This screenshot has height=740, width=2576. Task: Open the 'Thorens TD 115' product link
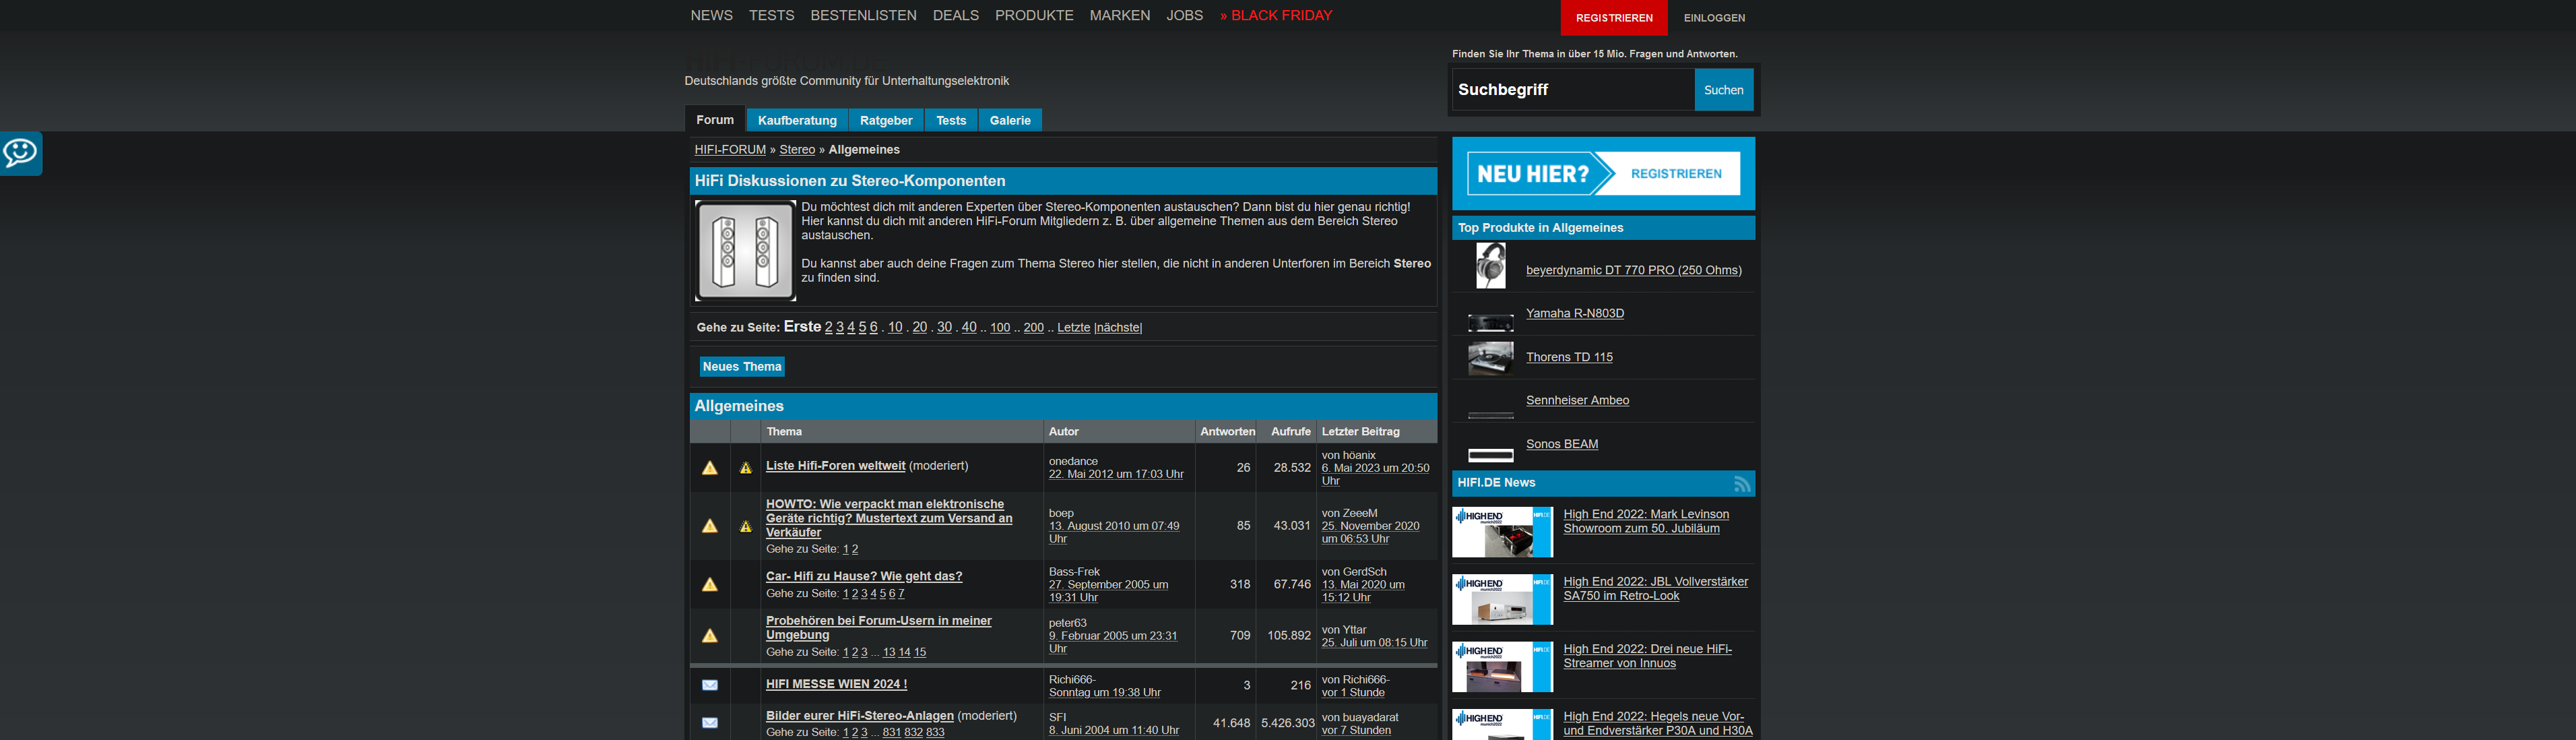click(1569, 356)
